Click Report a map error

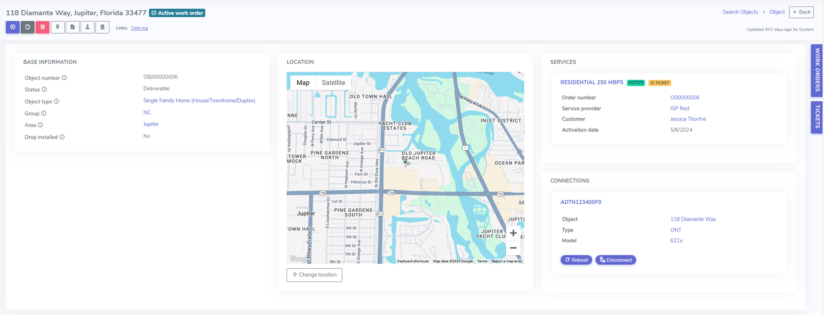pyautogui.click(x=507, y=261)
